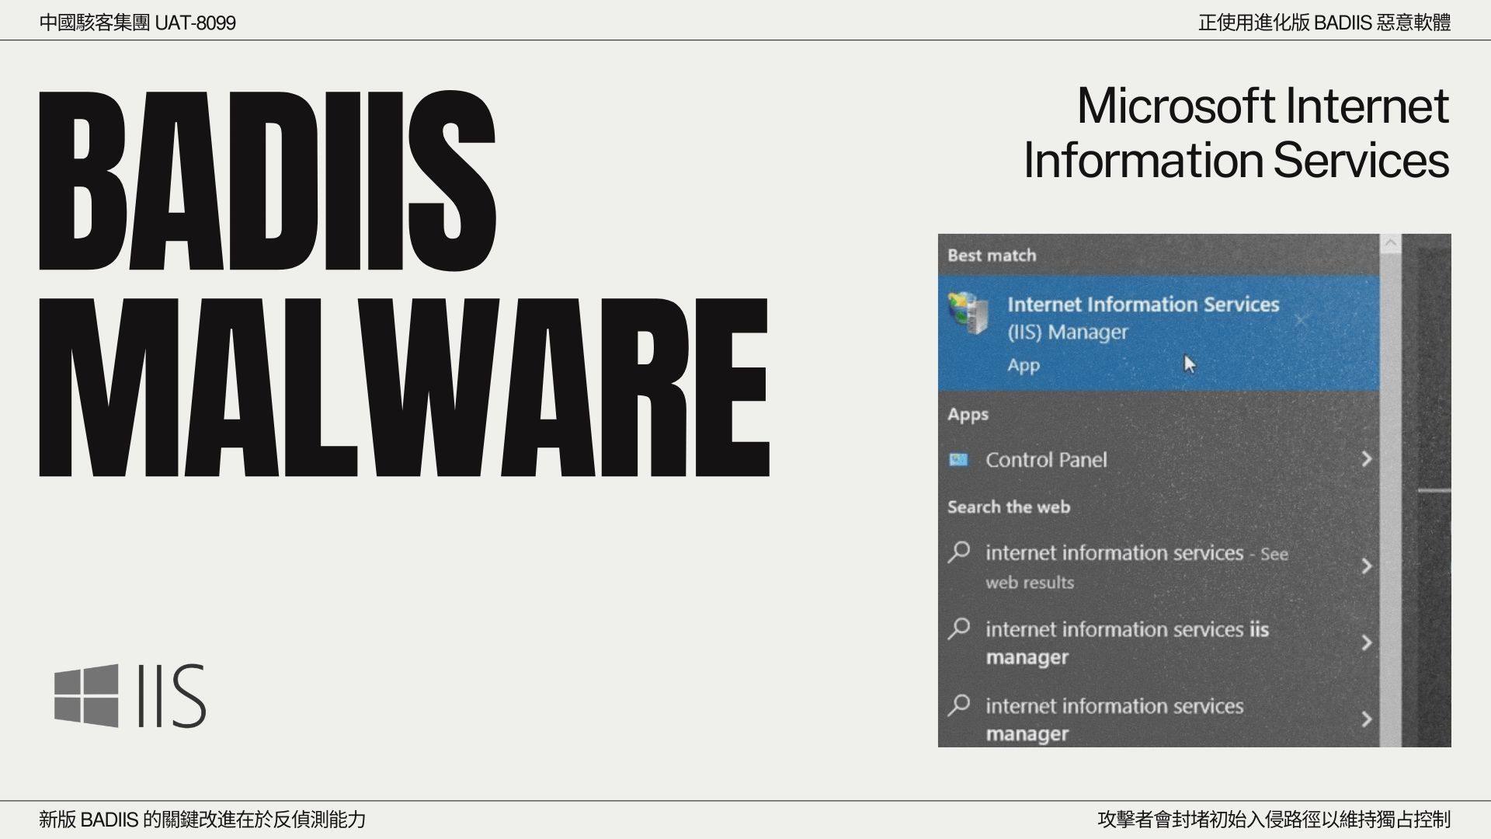Click the scrollbar up arrow in search results

click(1390, 244)
